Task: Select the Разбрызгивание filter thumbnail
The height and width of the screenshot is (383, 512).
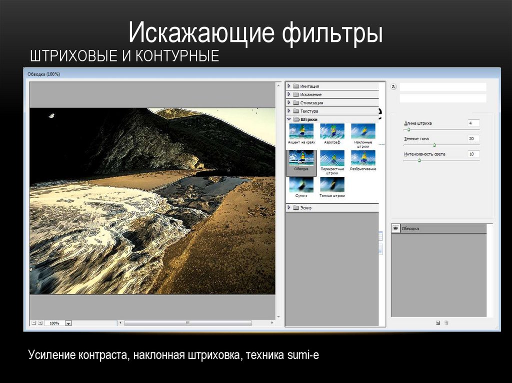Action: tap(363, 158)
